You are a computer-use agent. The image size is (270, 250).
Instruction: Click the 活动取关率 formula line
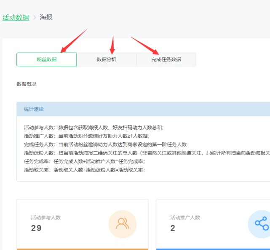84,170
